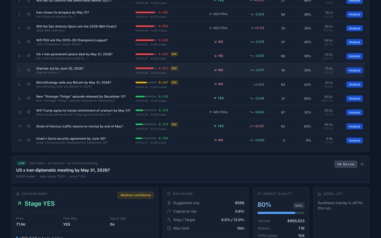This screenshot has height=238, width=381.
Task: Click the Go Live button
Action: (346, 164)
